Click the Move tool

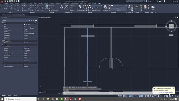(x=24, y=6)
